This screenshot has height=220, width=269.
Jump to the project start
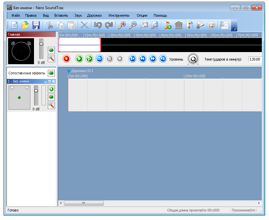pyautogui.click(x=132, y=59)
